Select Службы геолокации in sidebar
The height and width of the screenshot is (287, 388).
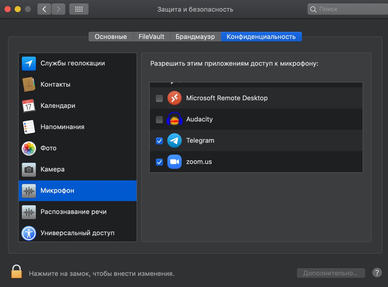(x=78, y=63)
